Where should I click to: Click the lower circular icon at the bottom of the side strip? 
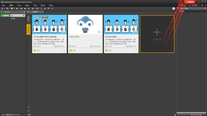point(28,111)
